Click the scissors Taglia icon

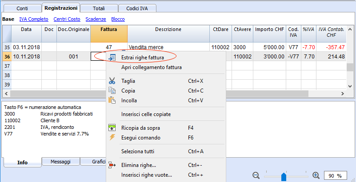coord(112,81)
